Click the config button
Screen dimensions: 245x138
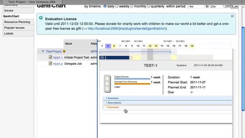[x=229, y=6]
